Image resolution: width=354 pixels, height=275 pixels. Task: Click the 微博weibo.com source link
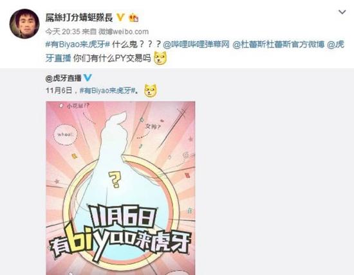(124, 31)
